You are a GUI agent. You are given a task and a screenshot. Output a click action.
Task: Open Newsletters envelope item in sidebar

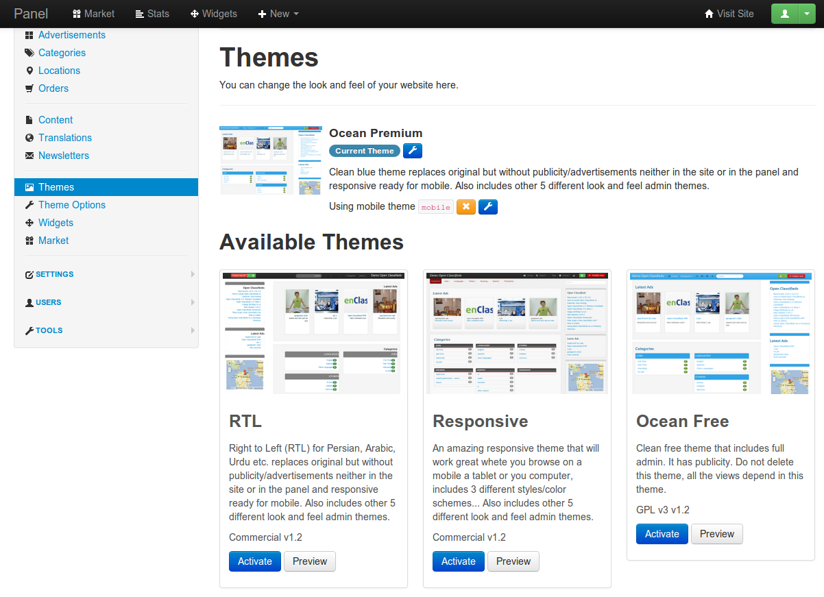tap(63, 156)
